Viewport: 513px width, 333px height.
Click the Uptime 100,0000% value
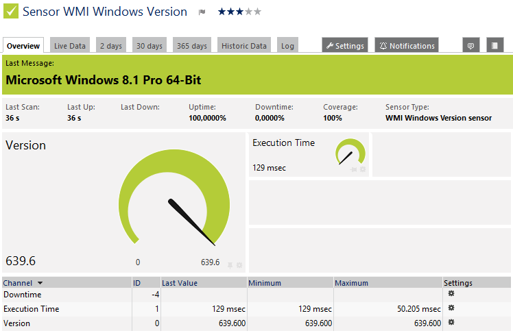(x=207, y=118)
